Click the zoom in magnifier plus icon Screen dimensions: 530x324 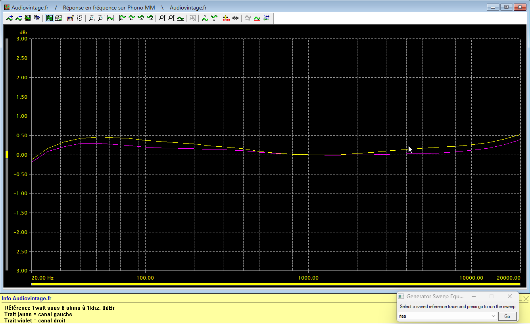92,18
